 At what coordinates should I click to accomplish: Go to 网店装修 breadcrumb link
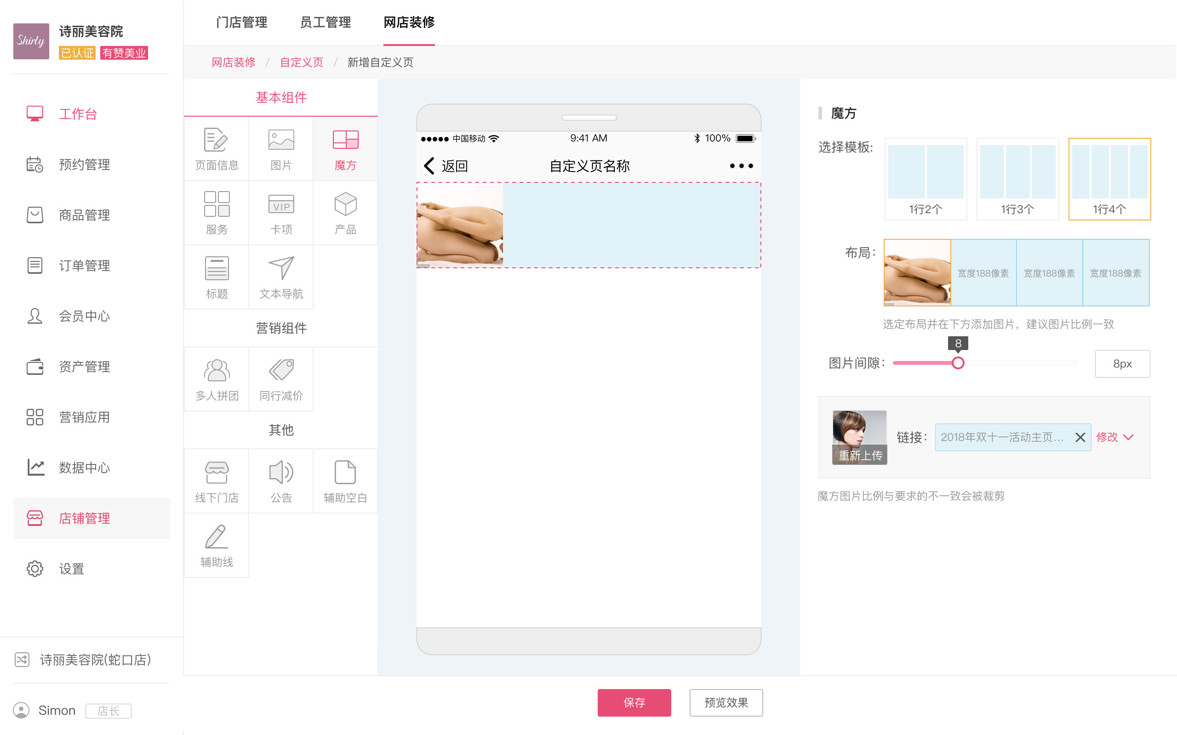[234, 62]
